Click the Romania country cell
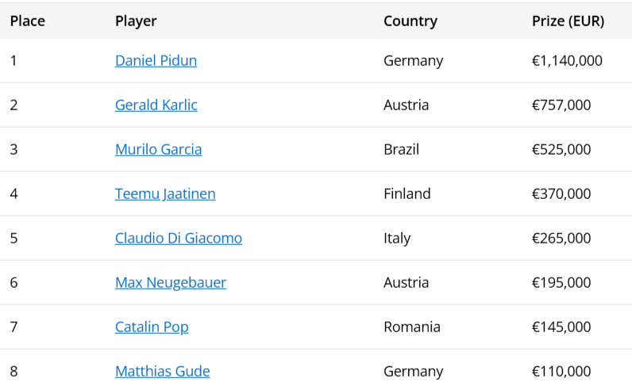Image resolution: width=632 pixels, height=386 pixels. pyautogui.click(x=412, y=327)
